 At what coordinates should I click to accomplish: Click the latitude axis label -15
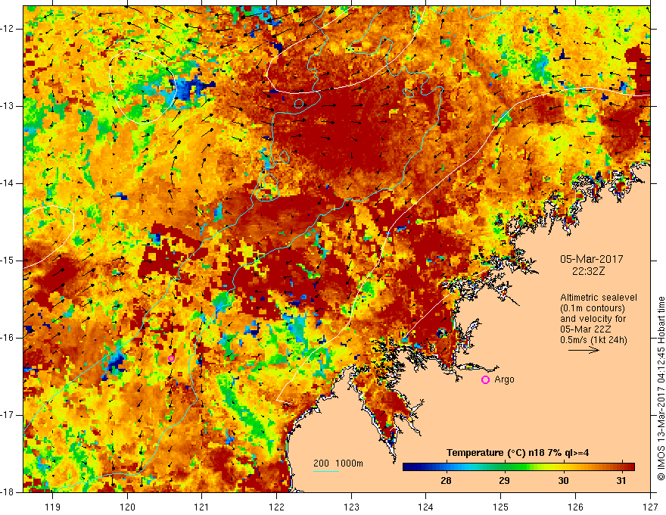[x=8, y=261]
